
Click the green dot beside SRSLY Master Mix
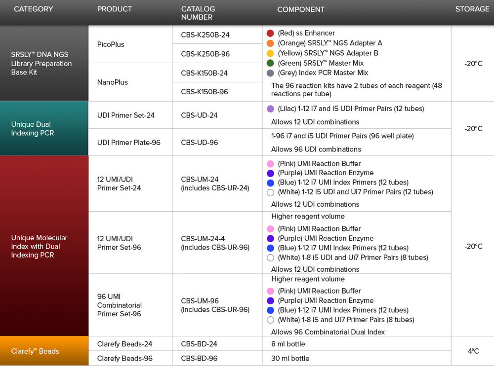270,63
